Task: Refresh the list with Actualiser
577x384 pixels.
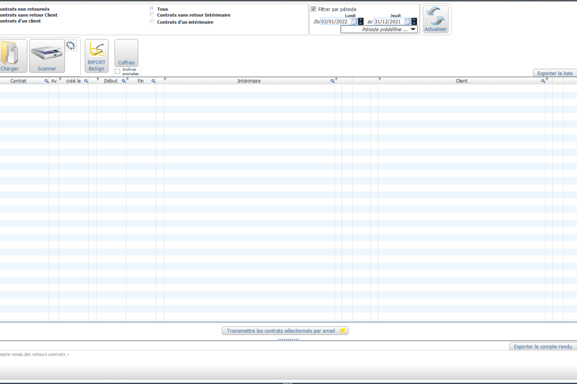Action: 435,20
